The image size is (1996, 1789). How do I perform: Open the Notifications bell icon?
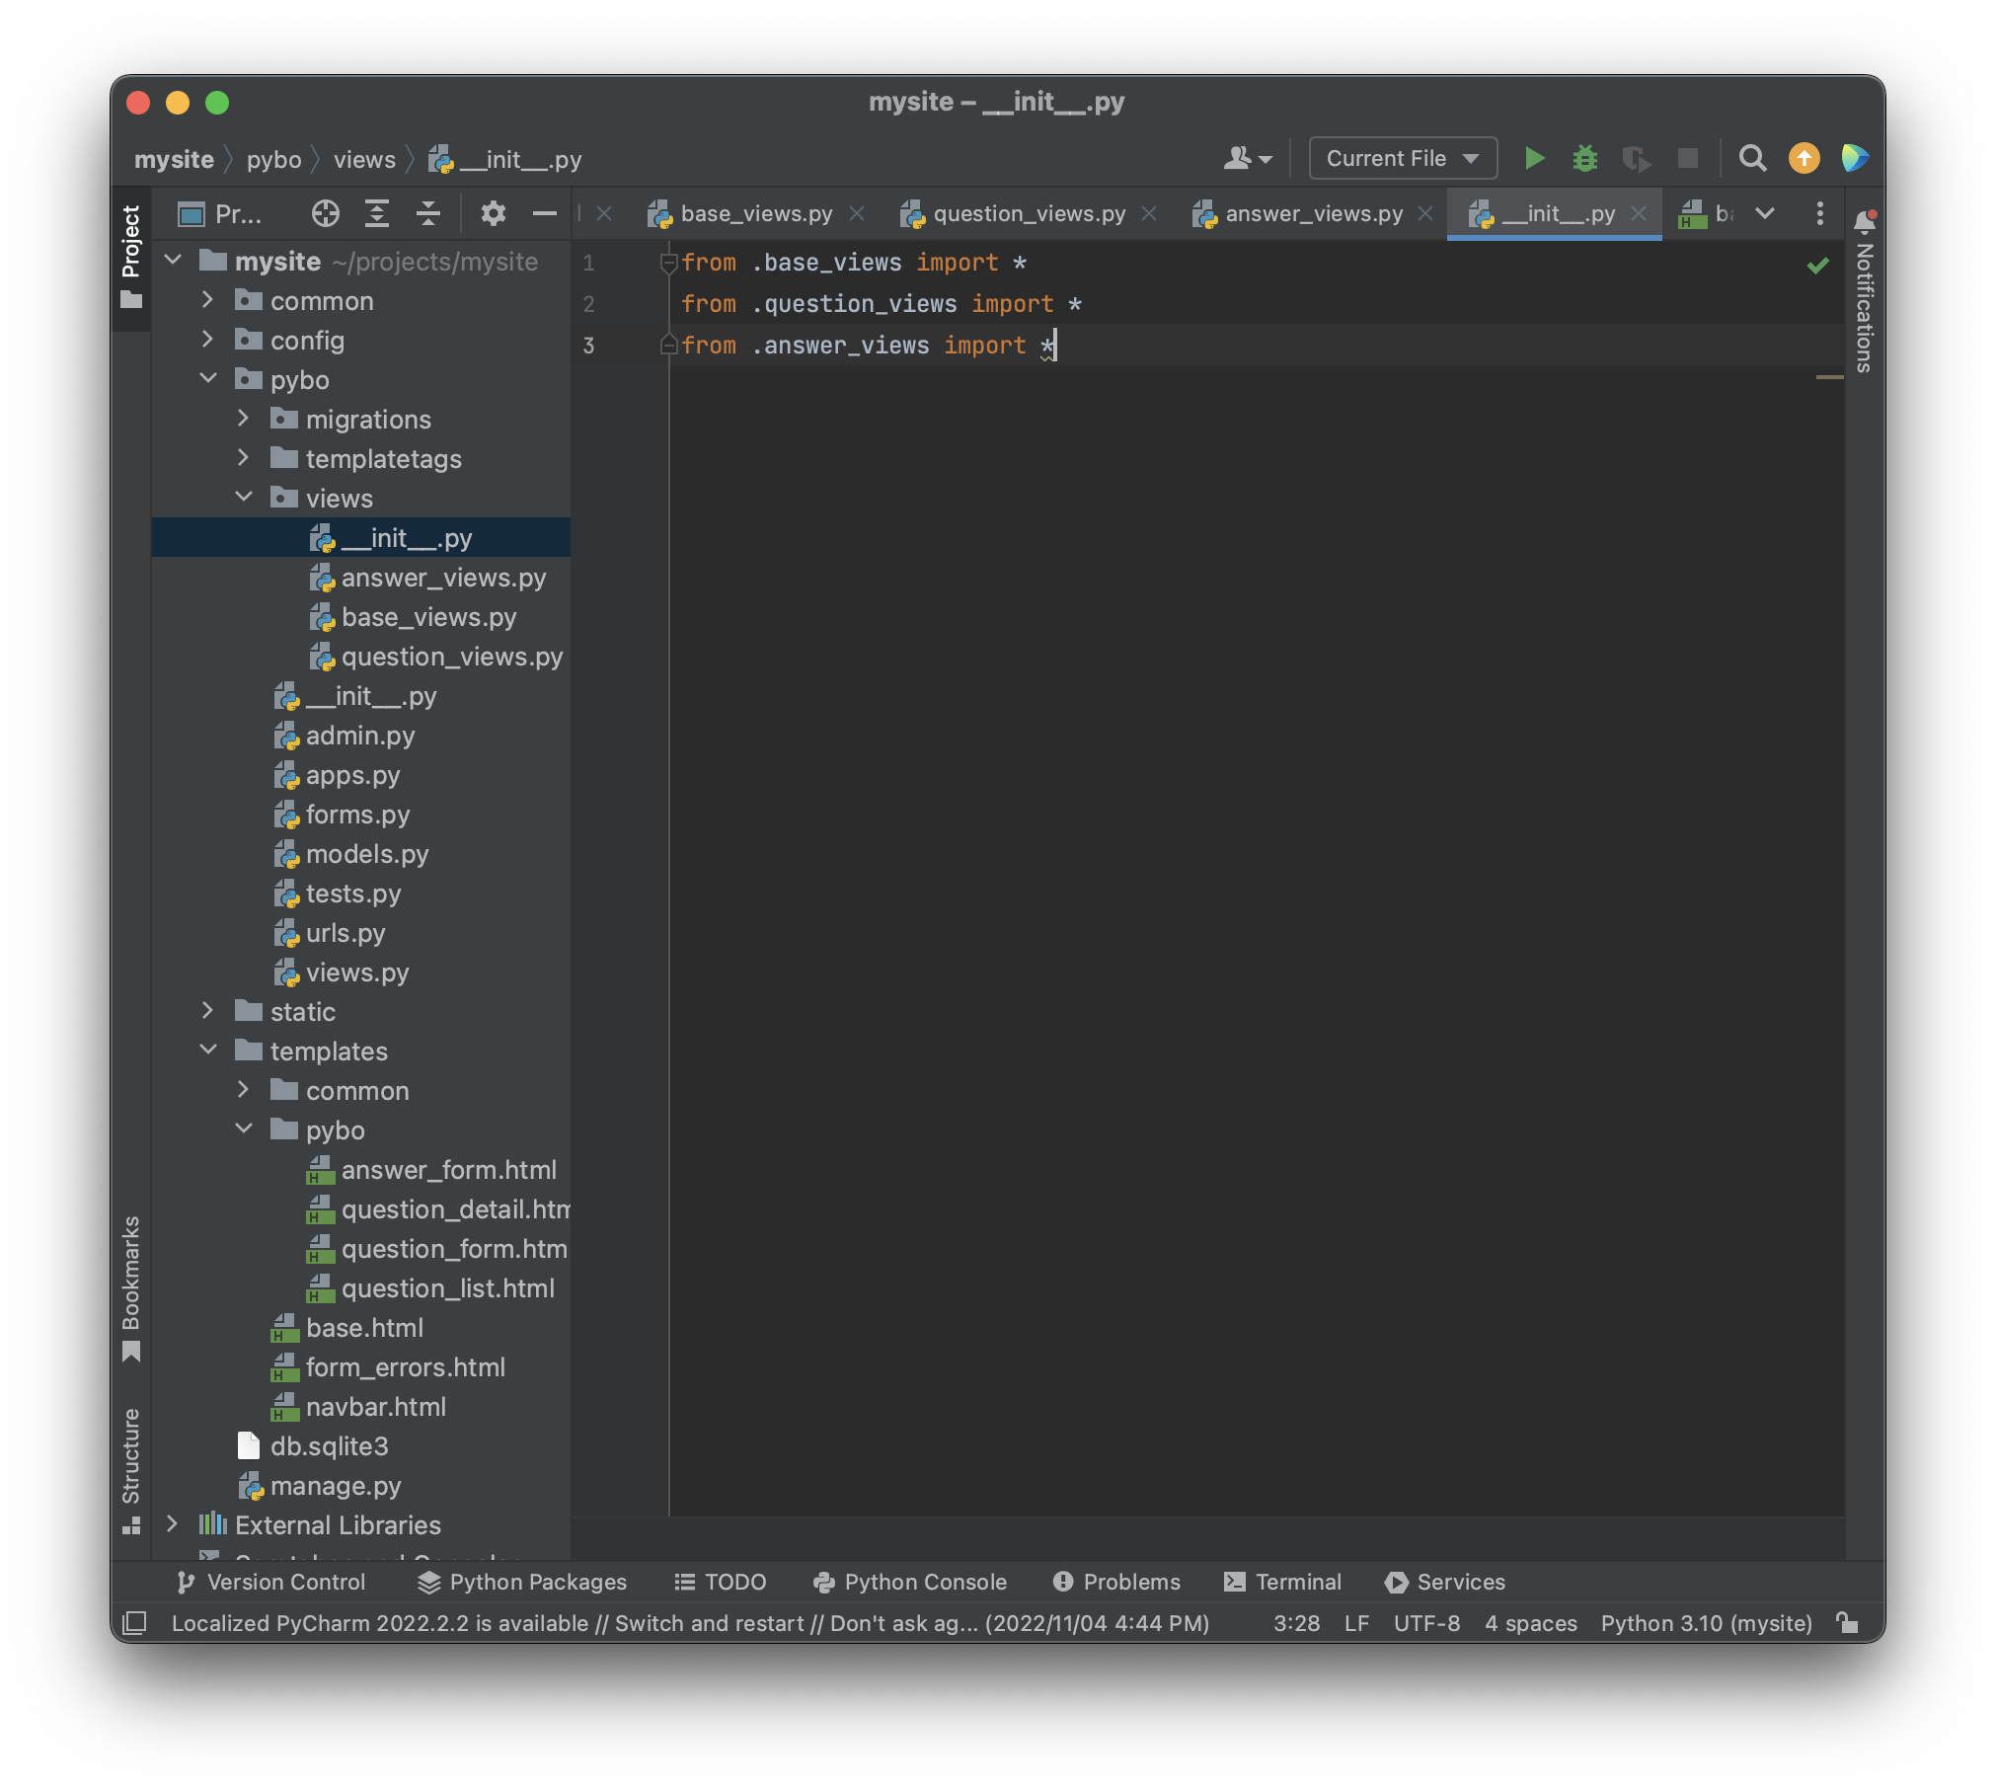click(1864, 220)
